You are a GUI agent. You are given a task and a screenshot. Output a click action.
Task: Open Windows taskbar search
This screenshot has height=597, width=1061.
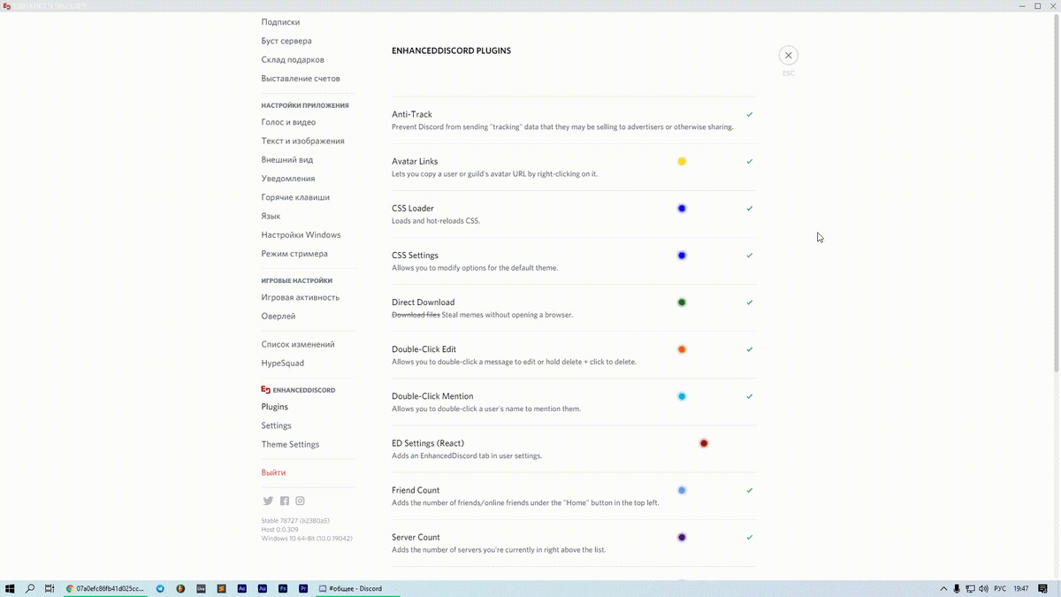click(30, 588)
